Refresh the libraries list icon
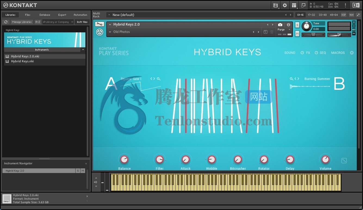Viewport: 363px width, 210px height. pyautogui.click(x=6, y=22)
